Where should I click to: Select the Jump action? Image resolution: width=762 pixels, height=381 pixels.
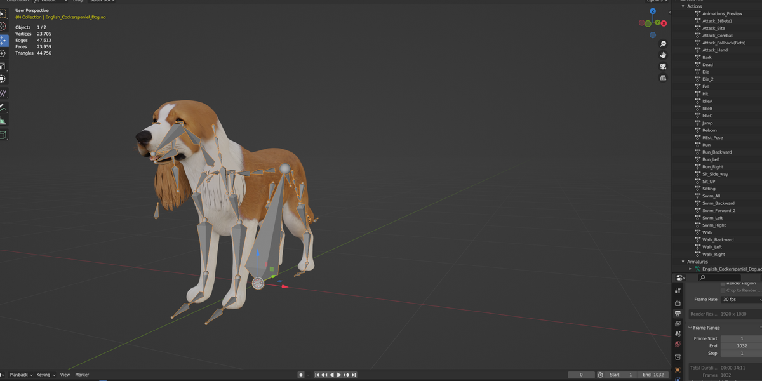click(707, 123)
